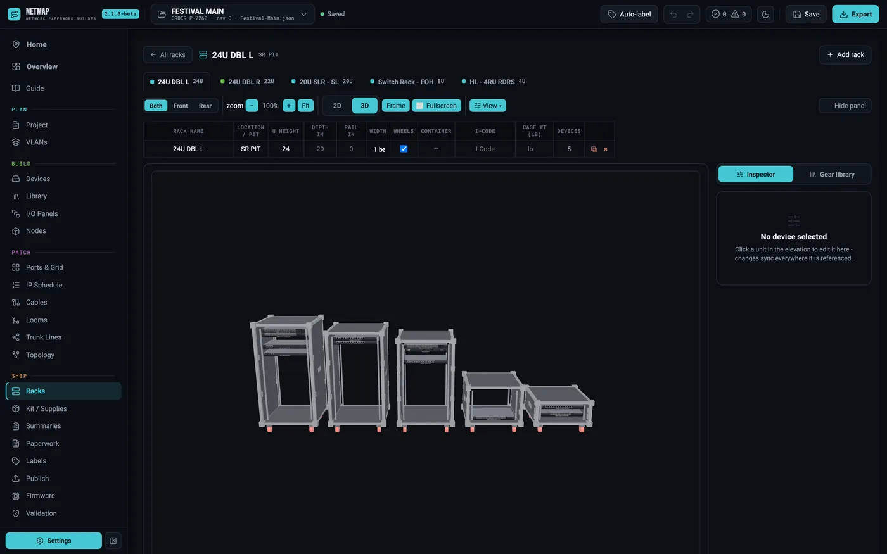The height and width of the screenshot is (554, 887).
Task: Toggle Fullscreen mode
Action: (436, 106)
